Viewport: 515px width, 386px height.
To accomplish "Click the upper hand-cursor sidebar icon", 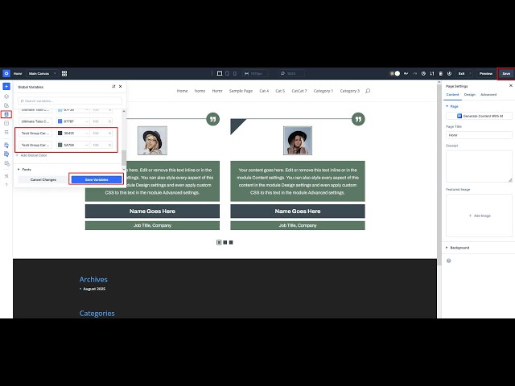I will 6,145.
